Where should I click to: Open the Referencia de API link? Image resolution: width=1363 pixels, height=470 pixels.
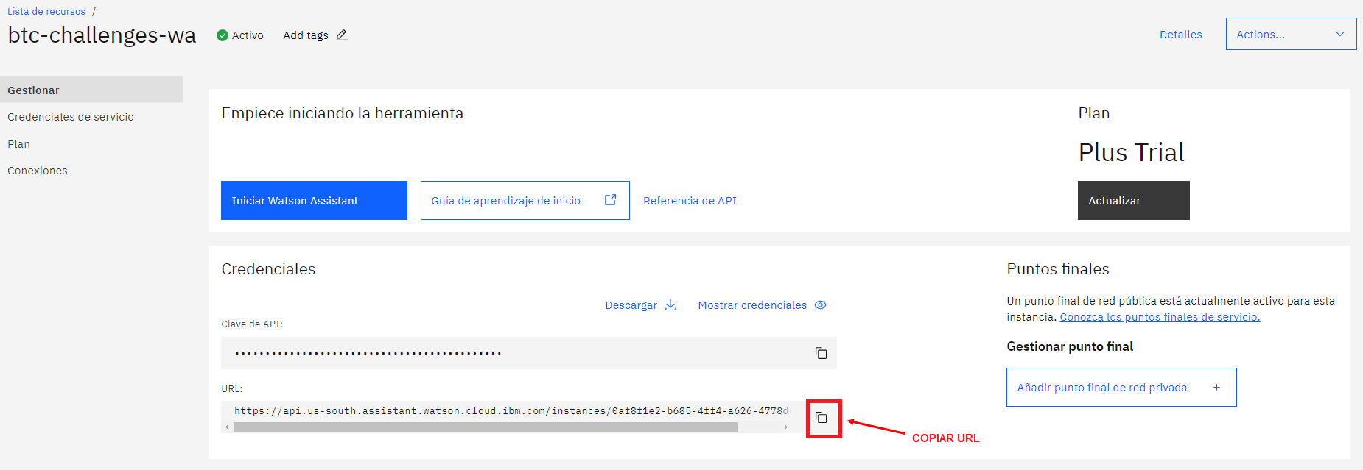click(690, 201)
